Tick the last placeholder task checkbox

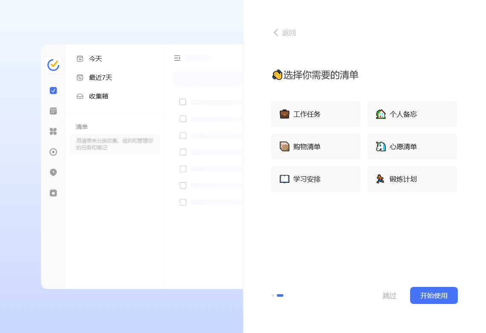point(183,202)
